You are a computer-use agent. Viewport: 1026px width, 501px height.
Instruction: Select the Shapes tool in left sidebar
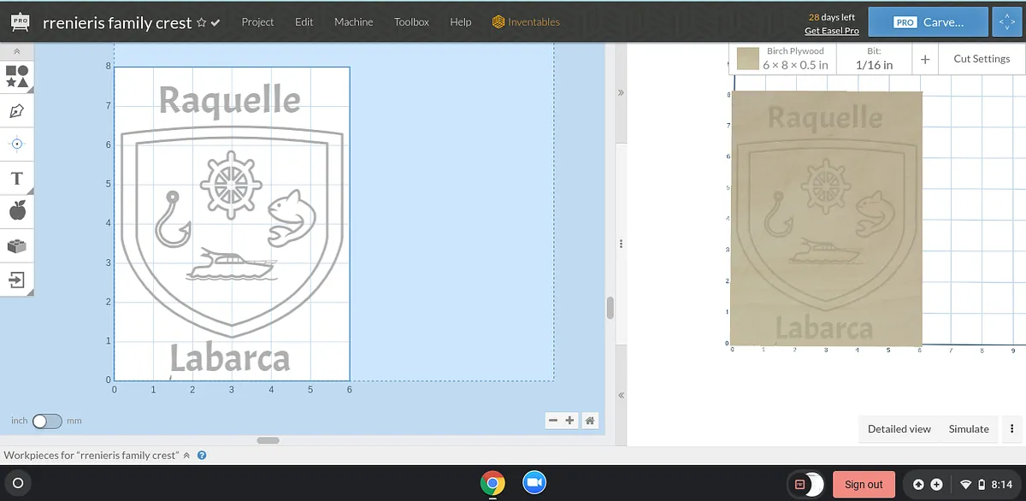(17, 77)
